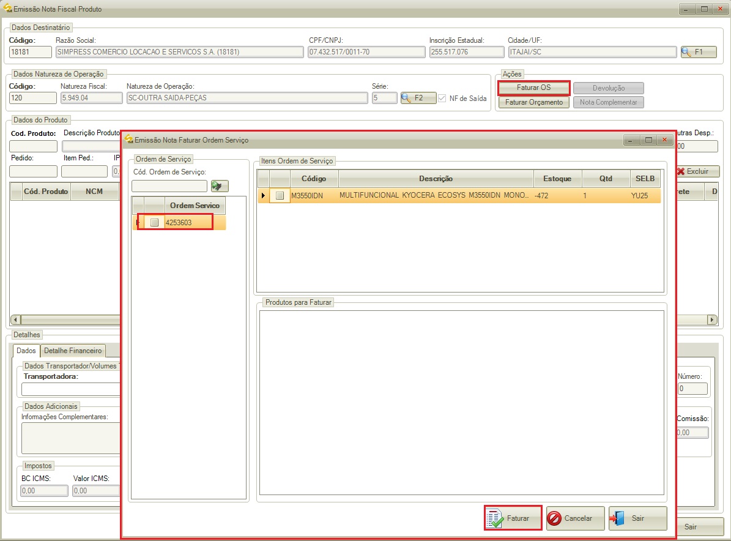This screenshot has height=541, width=731.
Task: Click the F1 search magnifier button
Action: [699, 52]
